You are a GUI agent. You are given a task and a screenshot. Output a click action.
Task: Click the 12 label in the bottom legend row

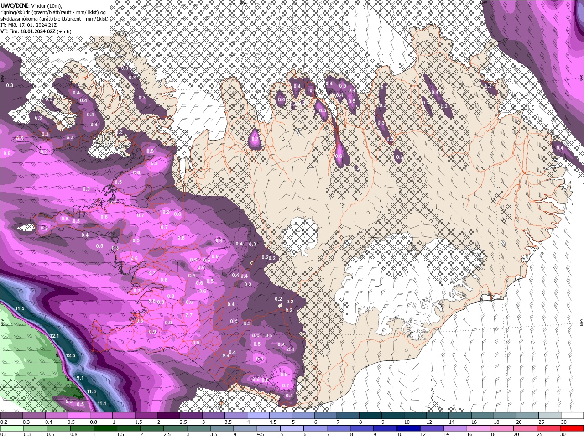(x=423, y=434)
